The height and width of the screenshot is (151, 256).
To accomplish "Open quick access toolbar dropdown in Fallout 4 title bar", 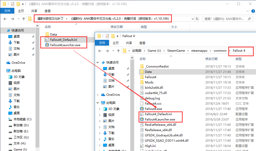I will (x=117, y=36).
